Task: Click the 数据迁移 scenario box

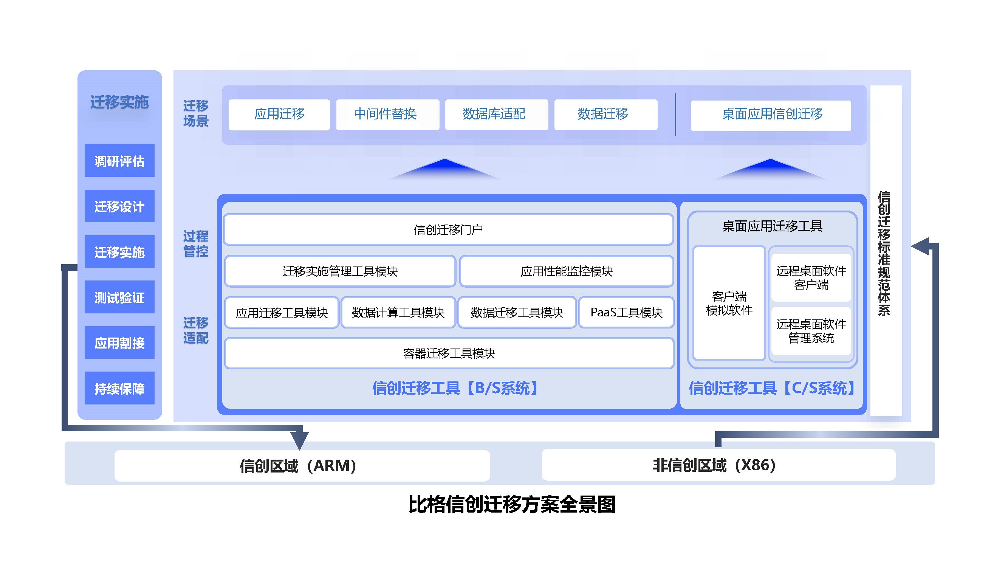Action: pyautogui.click(x=605, y=114)
